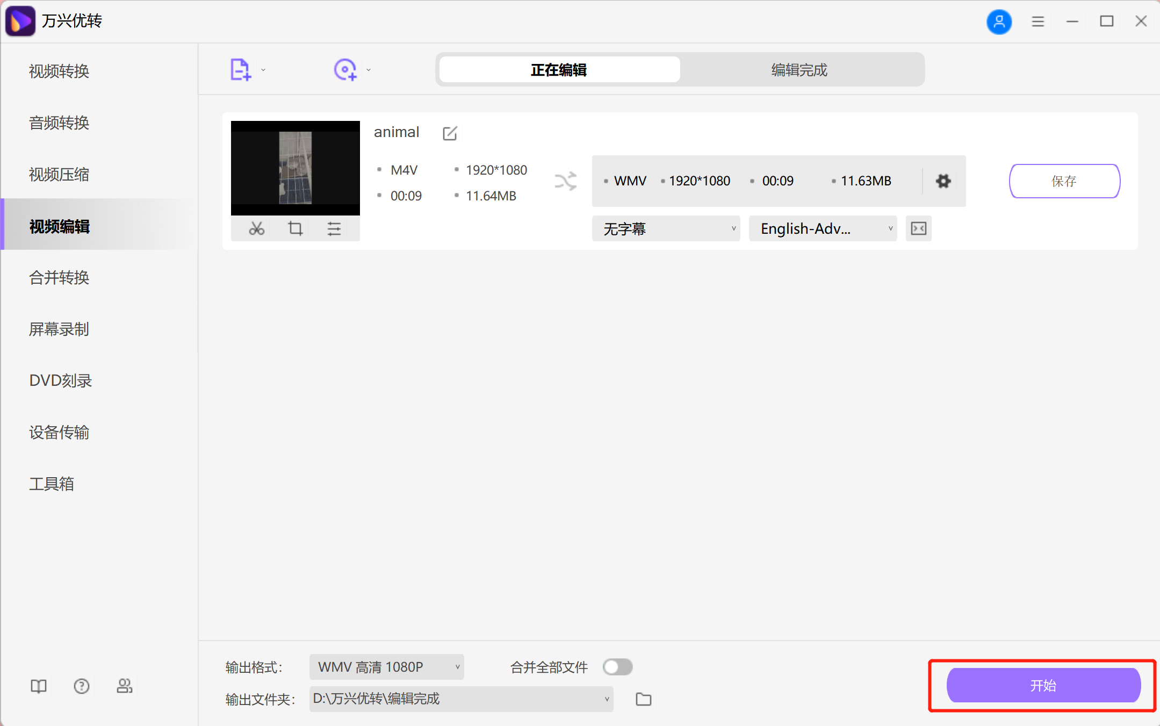This screenshot has width=1160, height=726.
Task: Click the conversion shuffle arrows icon
Action: (566, 181)
